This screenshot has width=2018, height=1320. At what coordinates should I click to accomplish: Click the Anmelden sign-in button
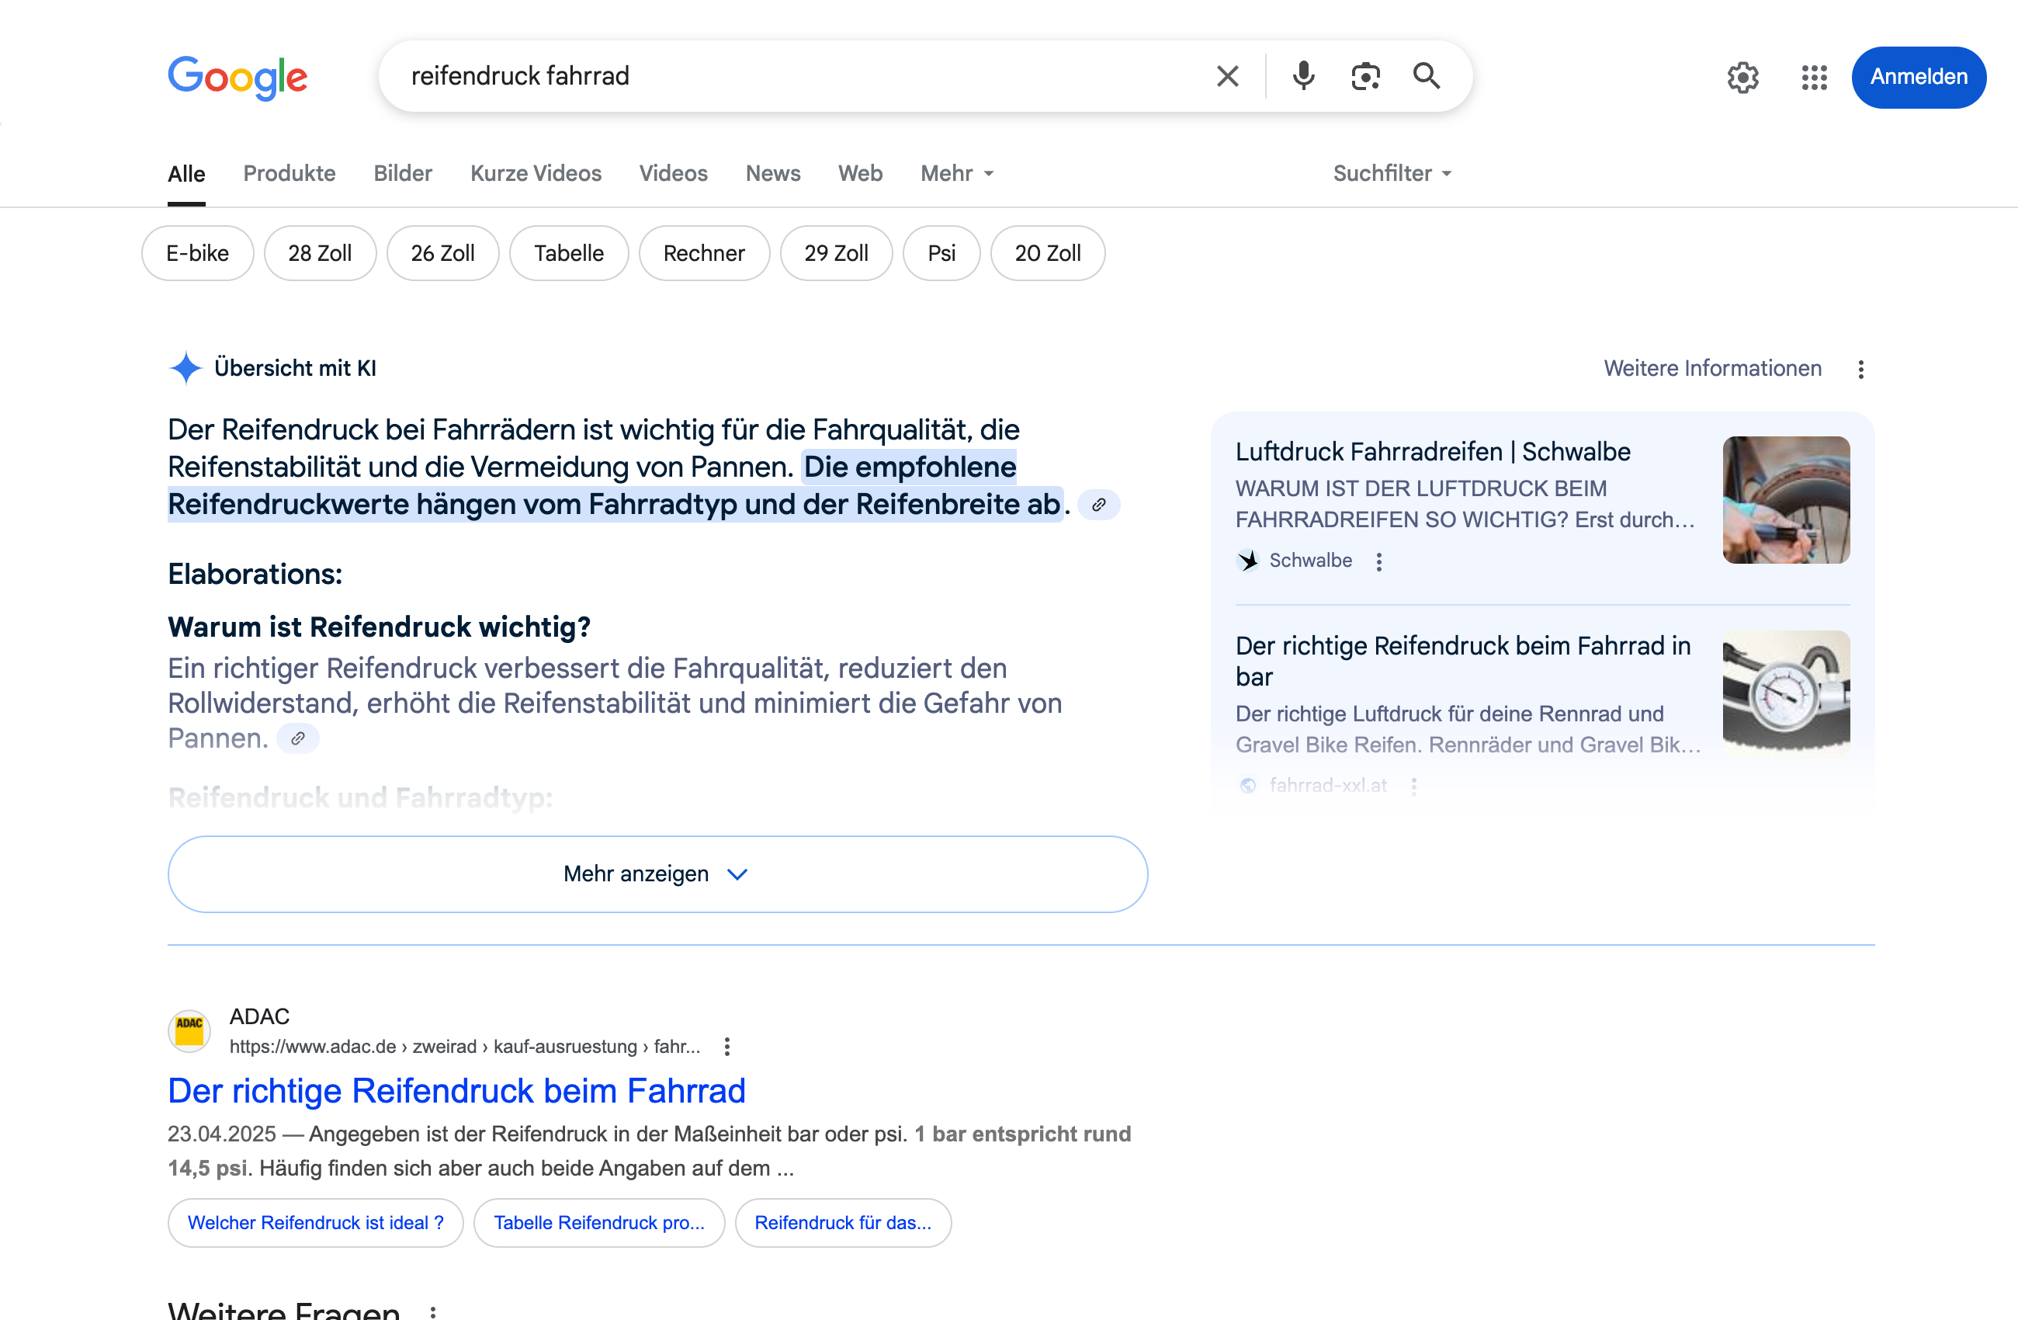coord(1918,77)
